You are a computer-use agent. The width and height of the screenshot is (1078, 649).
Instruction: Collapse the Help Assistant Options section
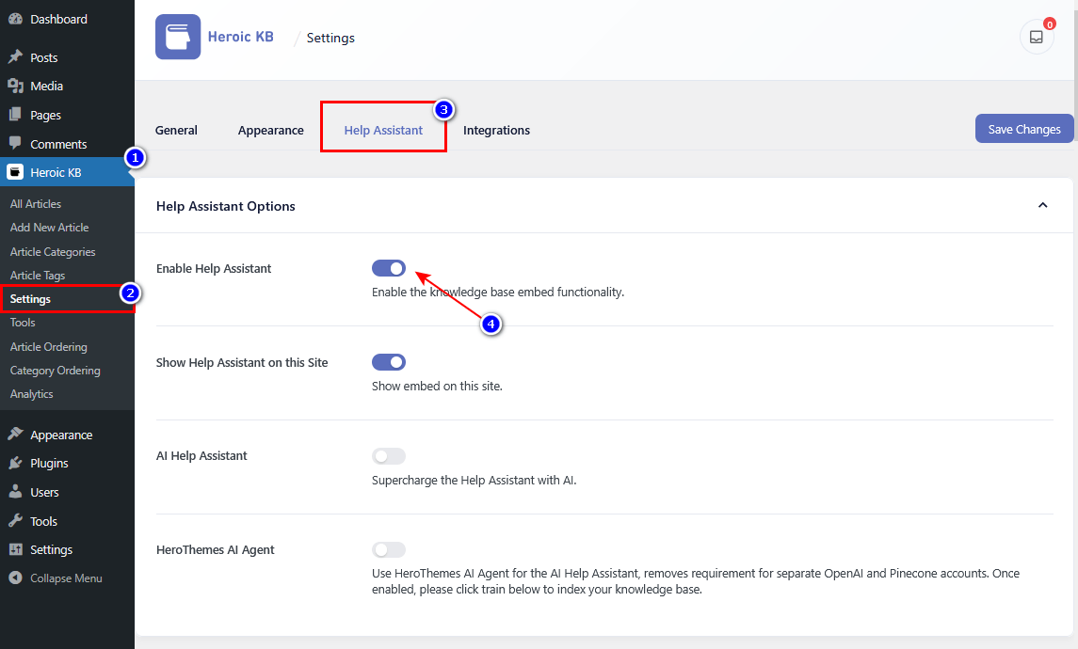coord(1042,205)
